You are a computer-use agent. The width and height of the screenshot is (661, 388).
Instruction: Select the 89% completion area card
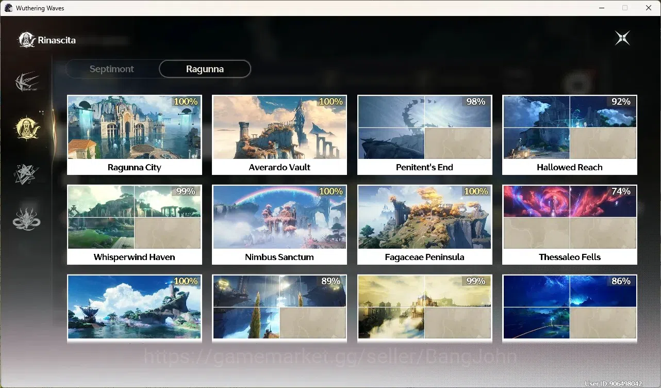click(x=279, y=308)
